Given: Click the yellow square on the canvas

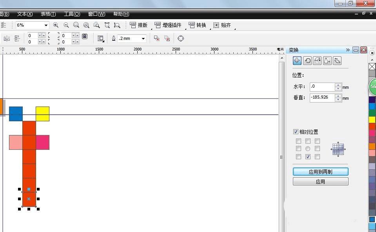Looking at the screenshot, I should pos(42,114).
